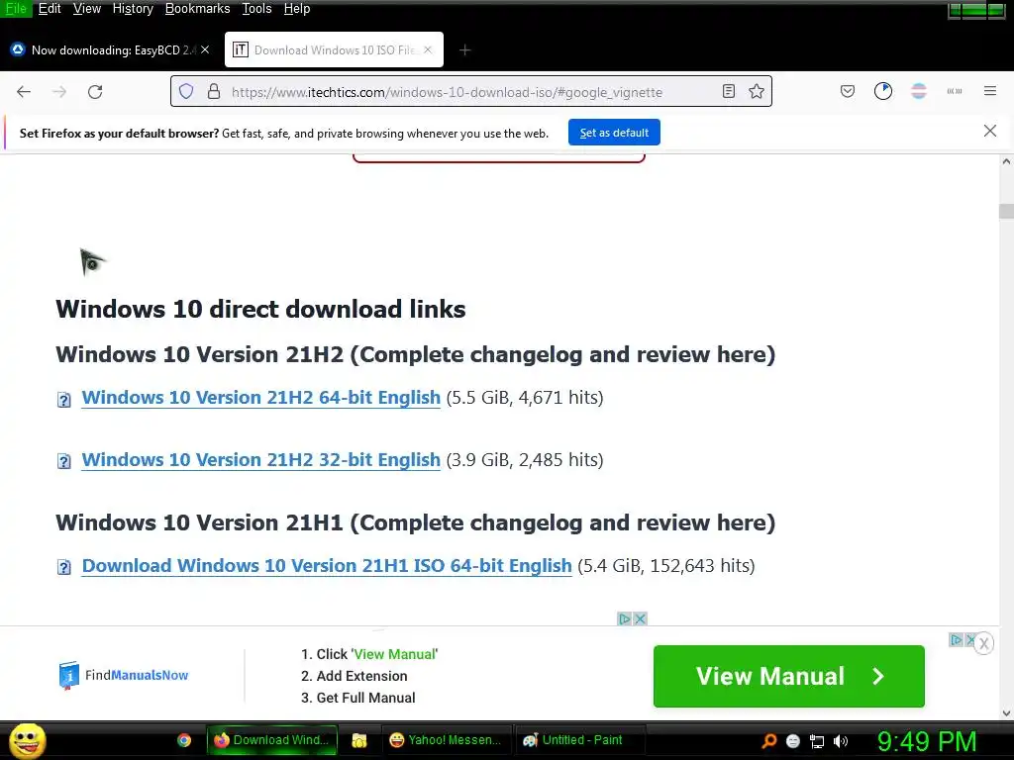Show site security padlock info
1014x760 pixels.
pyautogui.click(x=214, y=92)
